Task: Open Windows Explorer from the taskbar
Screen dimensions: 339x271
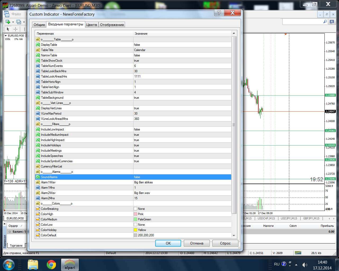Action: pos(33,265)
